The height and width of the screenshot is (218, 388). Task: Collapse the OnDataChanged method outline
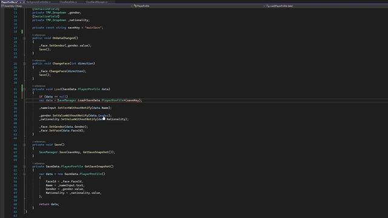point(24,38)
